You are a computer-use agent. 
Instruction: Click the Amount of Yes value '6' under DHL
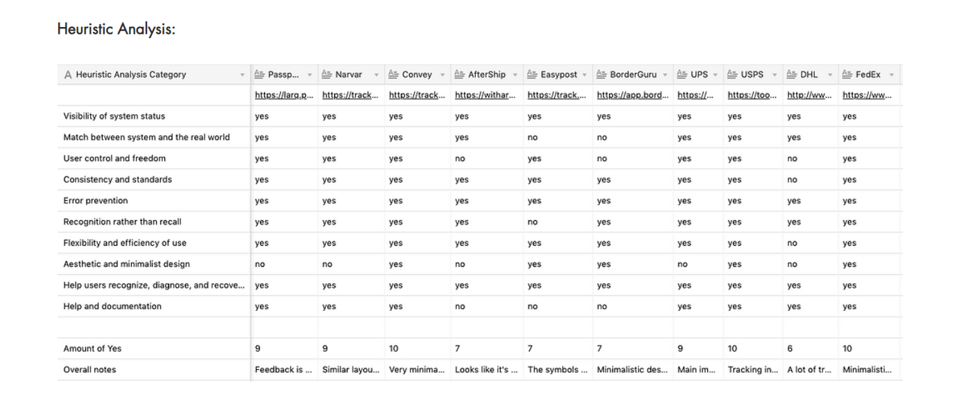(790, 348)
